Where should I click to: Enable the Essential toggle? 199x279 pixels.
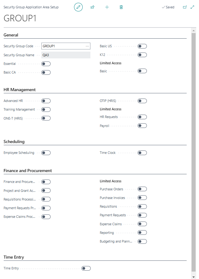click(46, 63)
